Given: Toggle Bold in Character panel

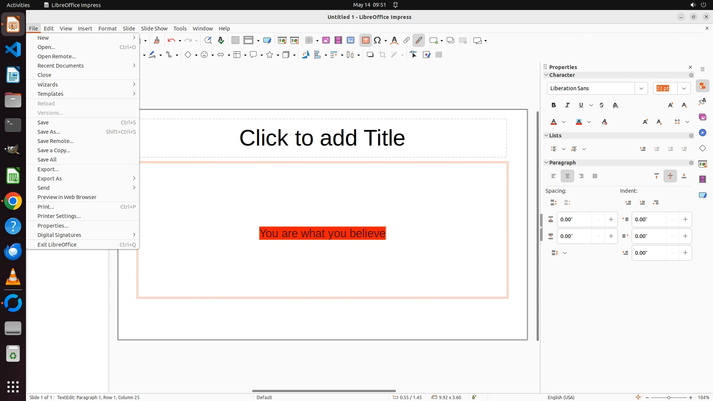Looking at the screenshot, I should (x=554, y=105).
